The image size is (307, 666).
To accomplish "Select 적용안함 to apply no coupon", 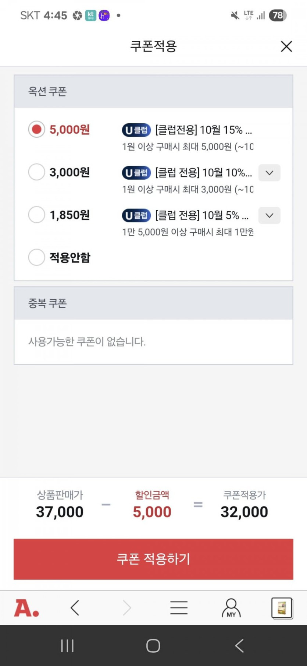I will pos(37,257).
